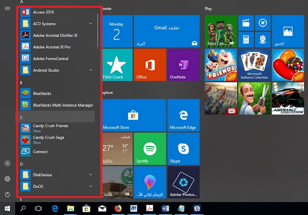Image resolution: width=308 pixels, height=215 pixels.
Task: Launch Firefox from taskbar
Action: point(118,209)
